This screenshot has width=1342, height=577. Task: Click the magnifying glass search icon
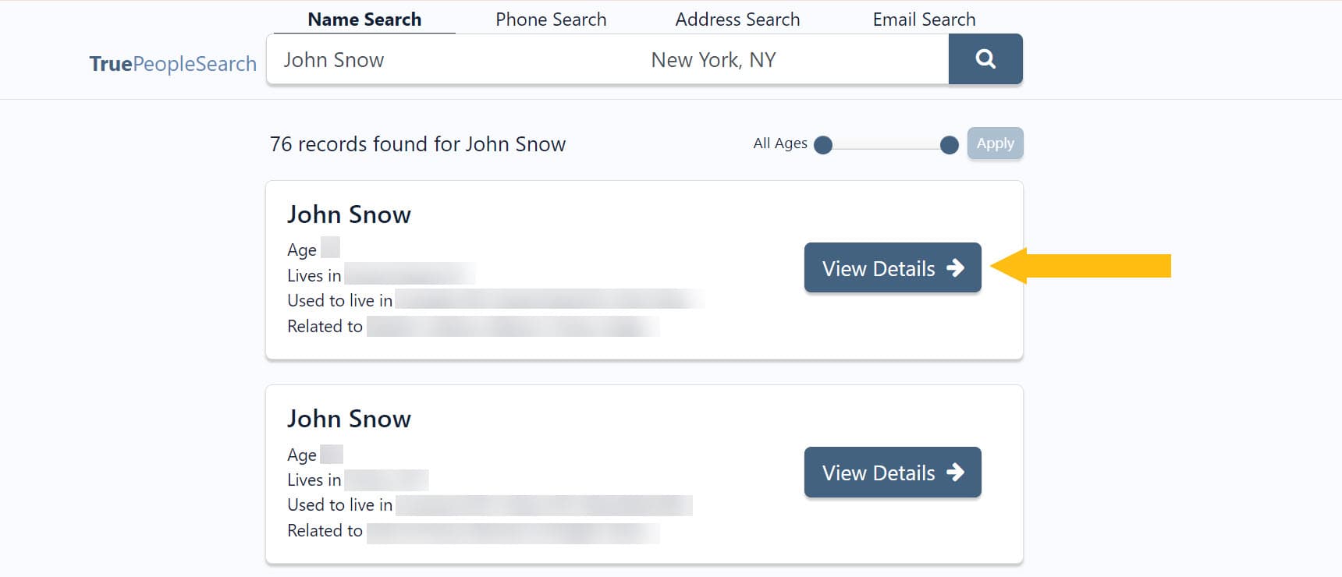(x=985, y=58)
